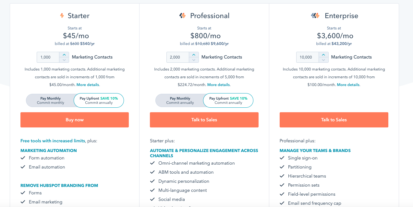This screenshot has width=413, height=207.
Task: Click the Starter plan bolt icon
Action: 62,16
